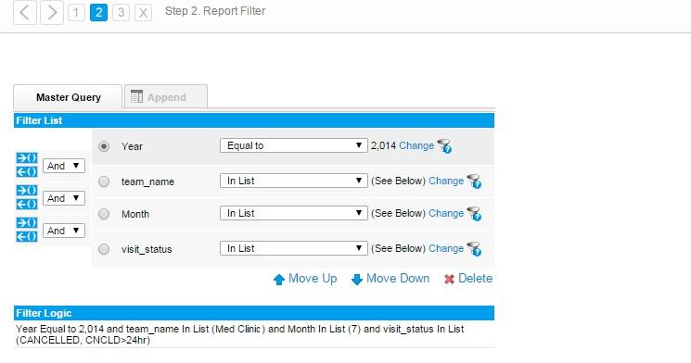Click Change link for the Month filter

tap(446, 213)
